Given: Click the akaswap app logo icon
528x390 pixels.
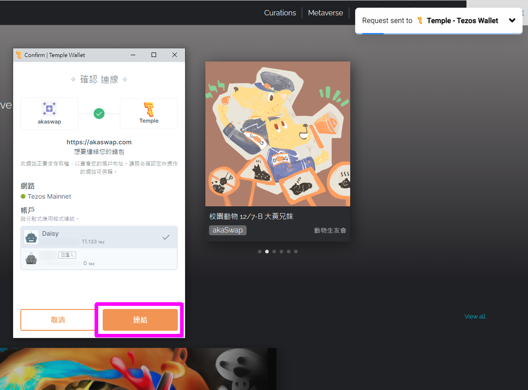Looking at the screenshot, I should [49, 109].
